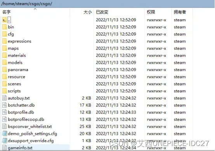Select the 'scripts' folder name
This screenshot has width=215, height=151.
(x=14, y=91)
